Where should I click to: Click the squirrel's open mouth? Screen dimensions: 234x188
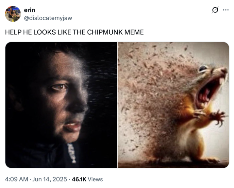[206, 93]
